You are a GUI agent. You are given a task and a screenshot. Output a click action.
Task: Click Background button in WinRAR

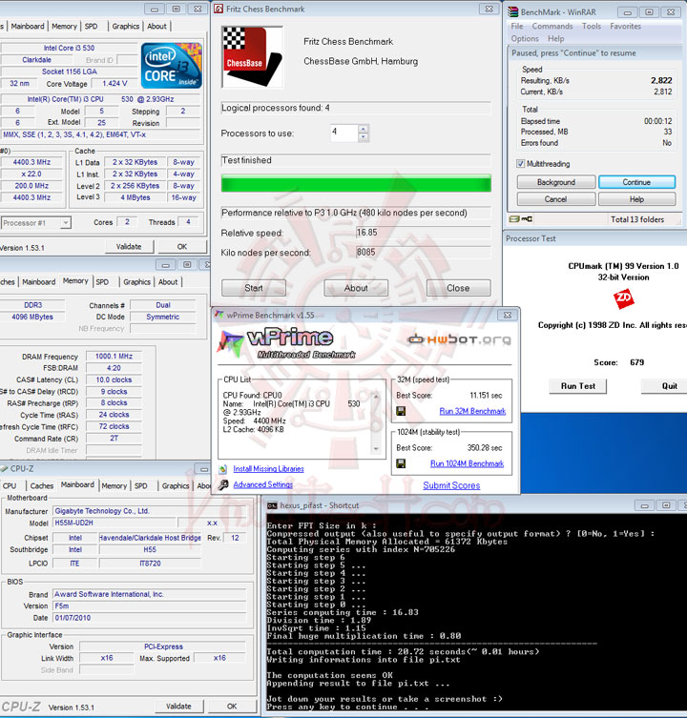point(556,182)
